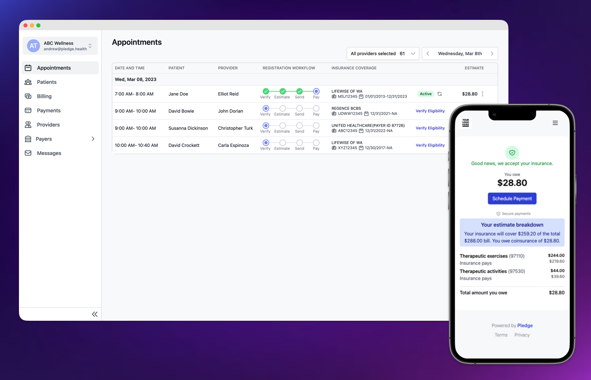Open Billing from the sidebar icon

pyautogui.click(x=28, y=96)
